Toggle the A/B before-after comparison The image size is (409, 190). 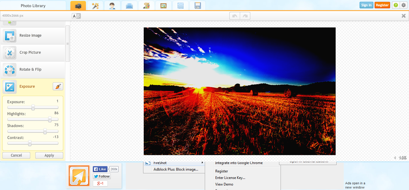click(76, 16)
